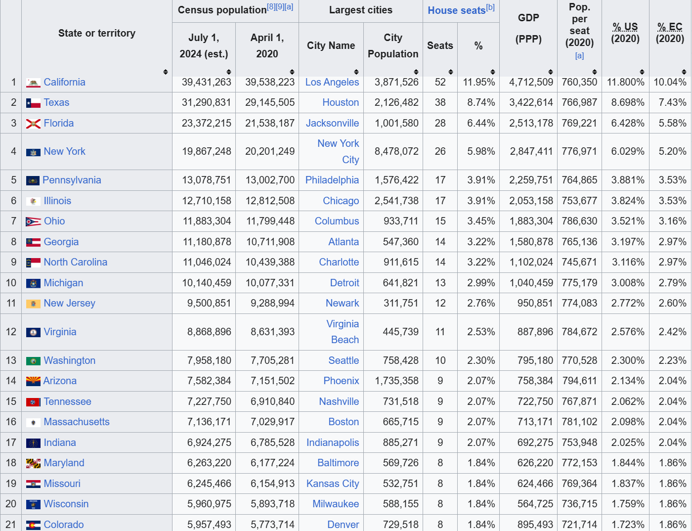Sort by City Name column
Viewport: 692px width, 531px height.
[356, 72]
